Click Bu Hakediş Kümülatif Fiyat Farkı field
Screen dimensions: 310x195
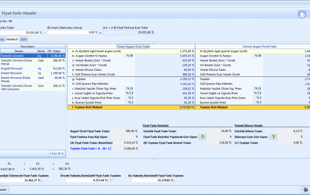tap(153, 180)
